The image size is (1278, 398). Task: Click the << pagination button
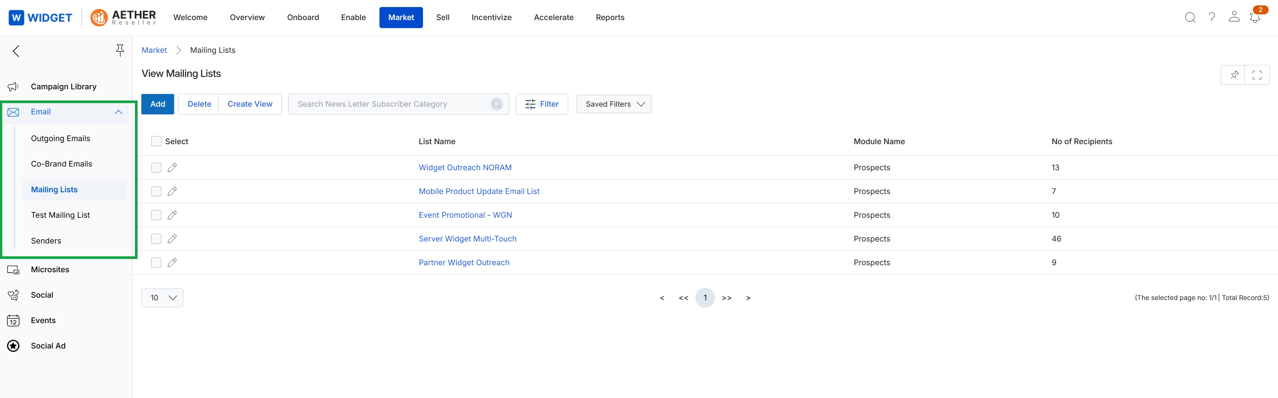(683, 298)
